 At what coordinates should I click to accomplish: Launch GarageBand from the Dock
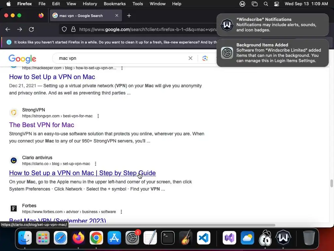(x=186, y=238)
